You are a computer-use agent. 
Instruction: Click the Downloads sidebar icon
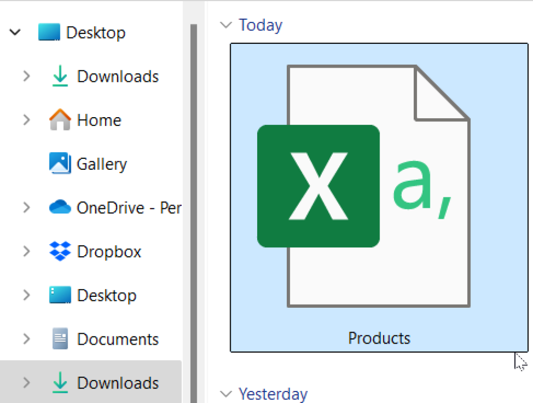click(x=59, y=76)
